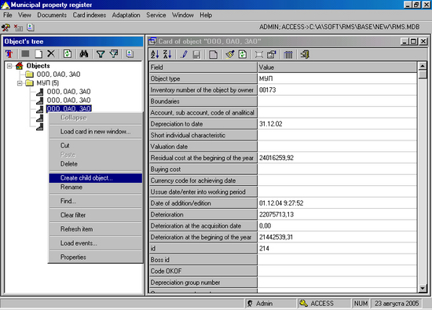Sort card fields ascending with A-Z icon
The image size is (432, 310).
pos(155,54)
